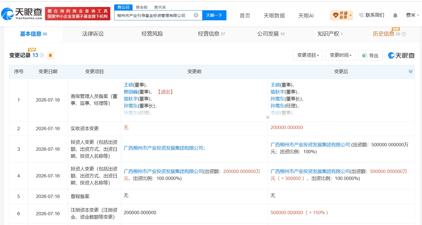The image size is (422, 225).
Task: Open 骆秋宇 link in the 变更后 column
Action: coord(278,92)
